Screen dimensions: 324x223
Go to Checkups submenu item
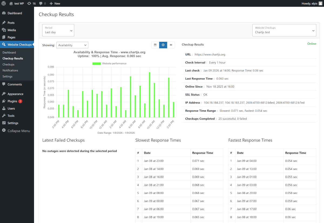8,64
